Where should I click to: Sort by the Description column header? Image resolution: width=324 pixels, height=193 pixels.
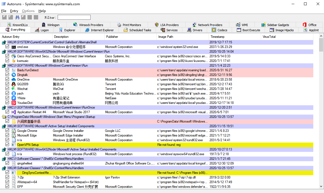click(x=79, y=37)
